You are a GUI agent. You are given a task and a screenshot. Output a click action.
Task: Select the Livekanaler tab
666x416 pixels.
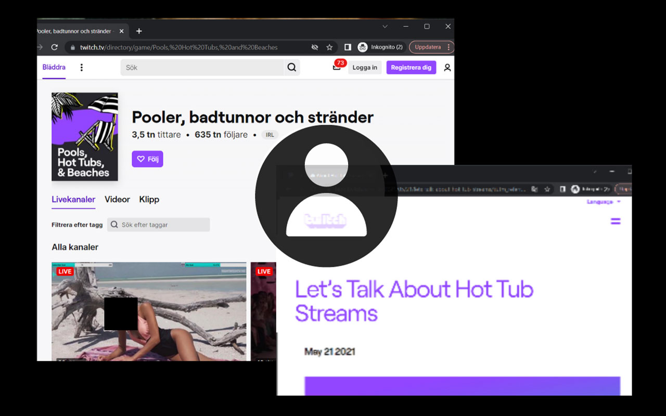[73, 199]
